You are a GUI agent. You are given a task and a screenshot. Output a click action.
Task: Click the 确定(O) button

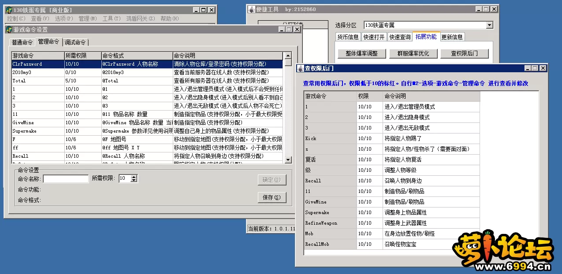click(x=272, y=180)
